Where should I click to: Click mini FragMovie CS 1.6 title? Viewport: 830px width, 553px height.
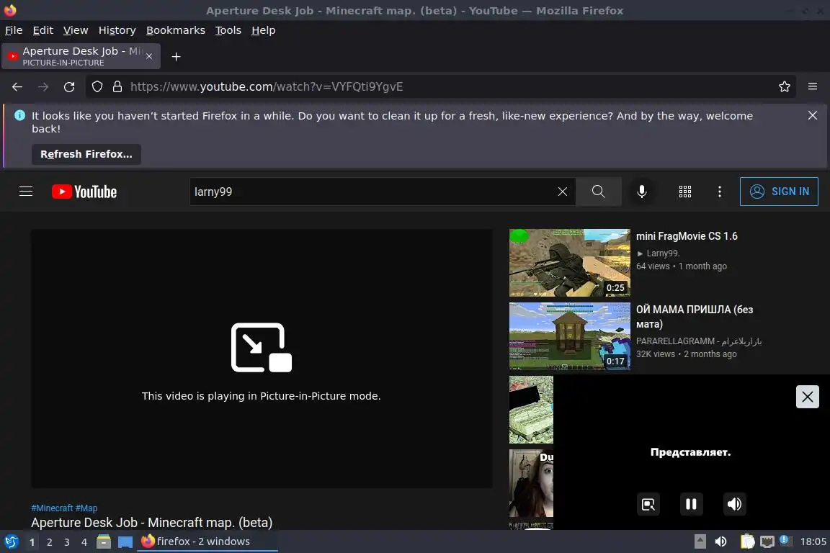(687, 236)
